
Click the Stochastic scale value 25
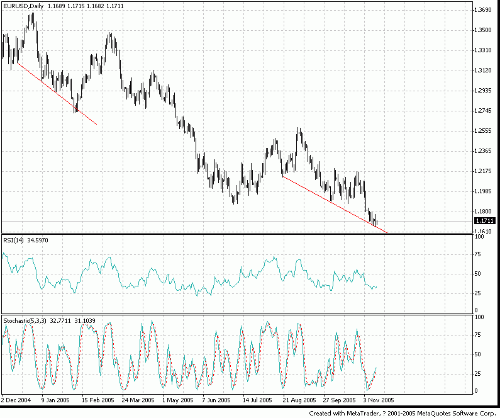click(478, 374)
